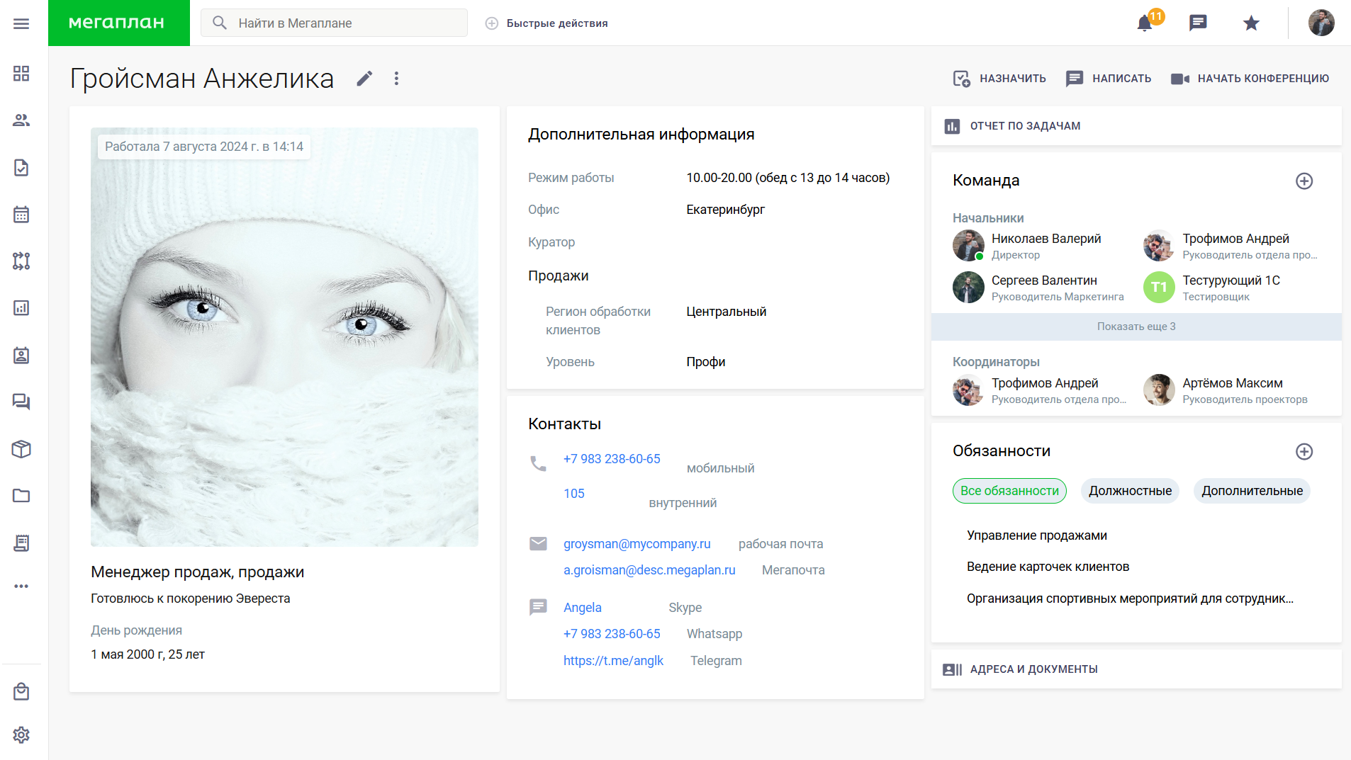The image size is (1351, 760).
Task: Switch to Дополнительные duties filter
Action: [1252, 491]
